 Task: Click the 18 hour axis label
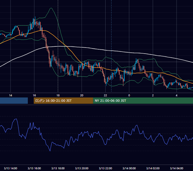click(58, 95)
